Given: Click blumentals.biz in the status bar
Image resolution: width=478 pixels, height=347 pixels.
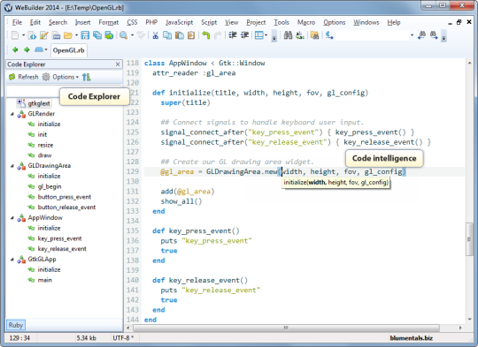Looking at the screenshot, I should [411, 338].
